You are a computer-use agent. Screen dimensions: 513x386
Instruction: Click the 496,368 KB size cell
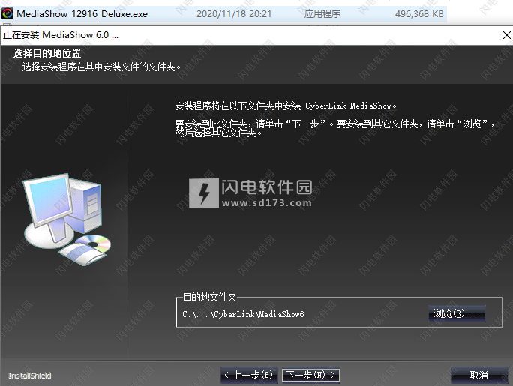point(419,14)
